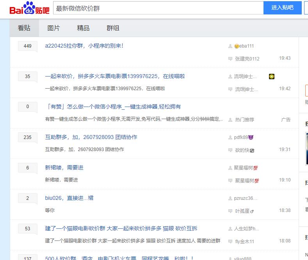The width and height of the screenshot is (308, 260).
Task: Click last replier fly金木11
Action: click(244, 242)
